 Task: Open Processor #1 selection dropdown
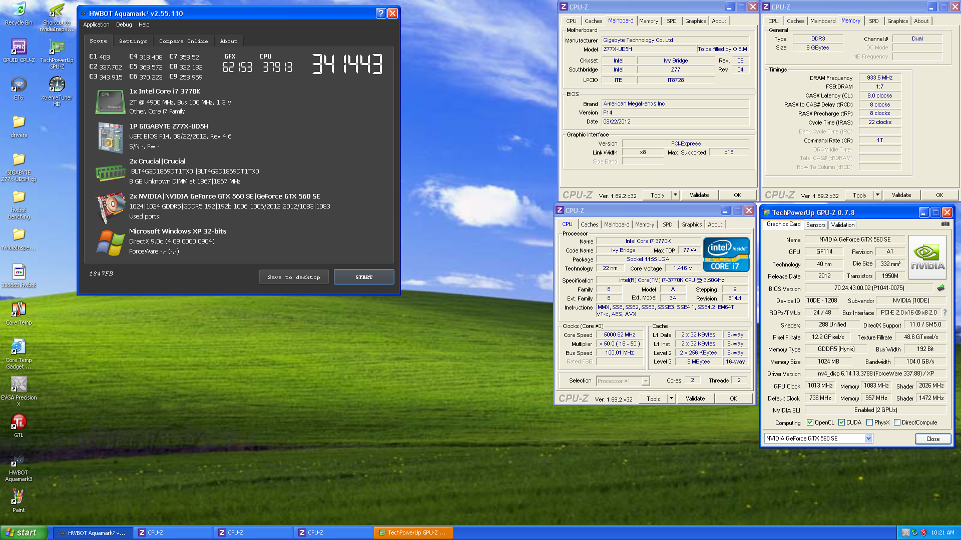click(646, 381)
